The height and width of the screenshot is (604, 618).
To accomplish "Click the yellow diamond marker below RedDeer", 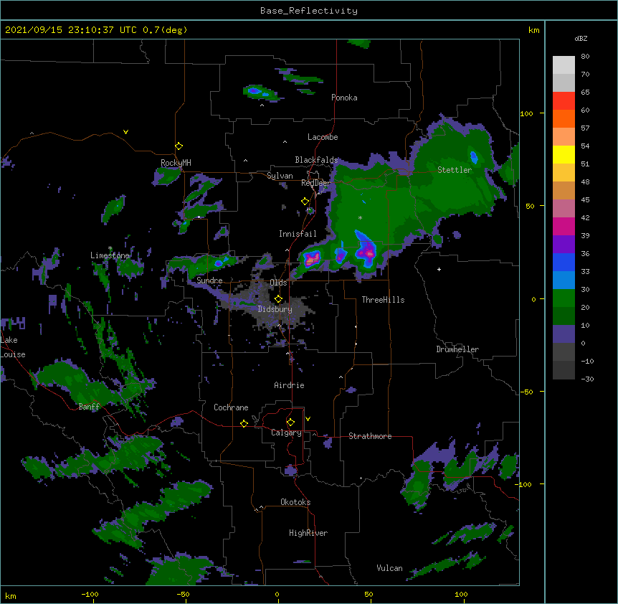I will pyautogui.click(x=305, y=202).
